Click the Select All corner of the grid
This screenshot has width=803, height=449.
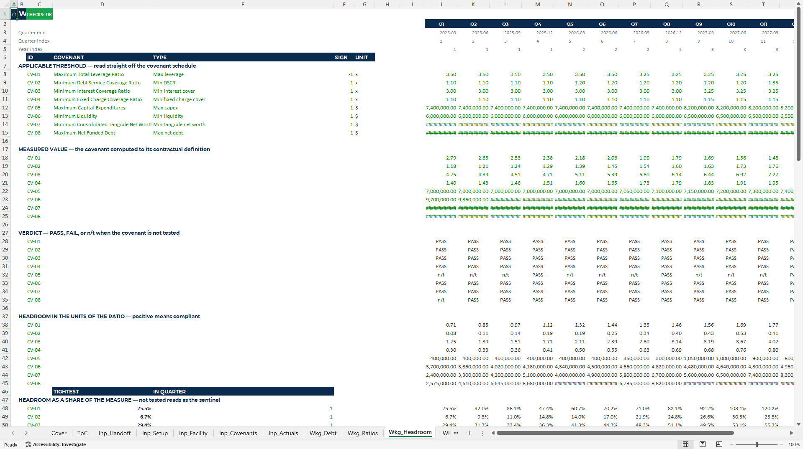(5, 4)
